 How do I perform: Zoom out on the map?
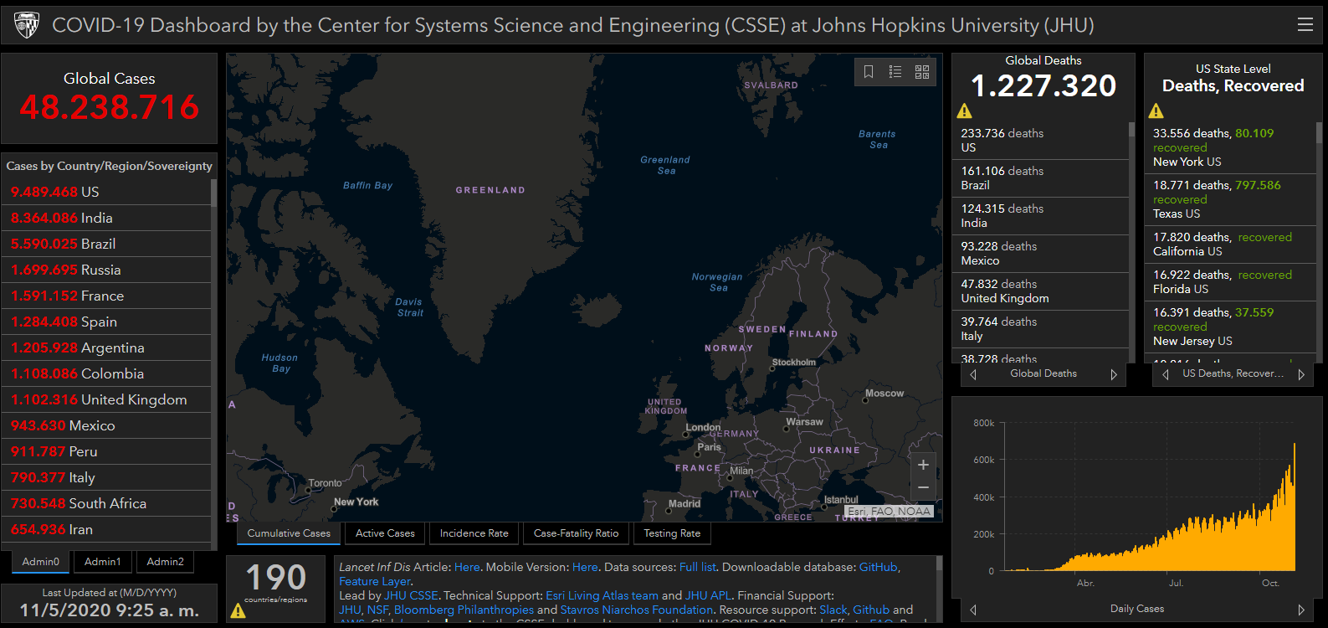coord(923,487)
